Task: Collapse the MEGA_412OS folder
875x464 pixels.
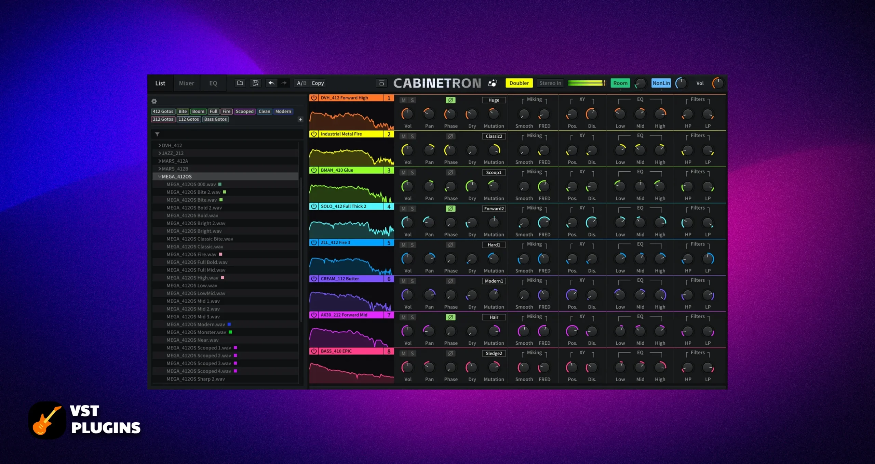Action: (160, 176)
